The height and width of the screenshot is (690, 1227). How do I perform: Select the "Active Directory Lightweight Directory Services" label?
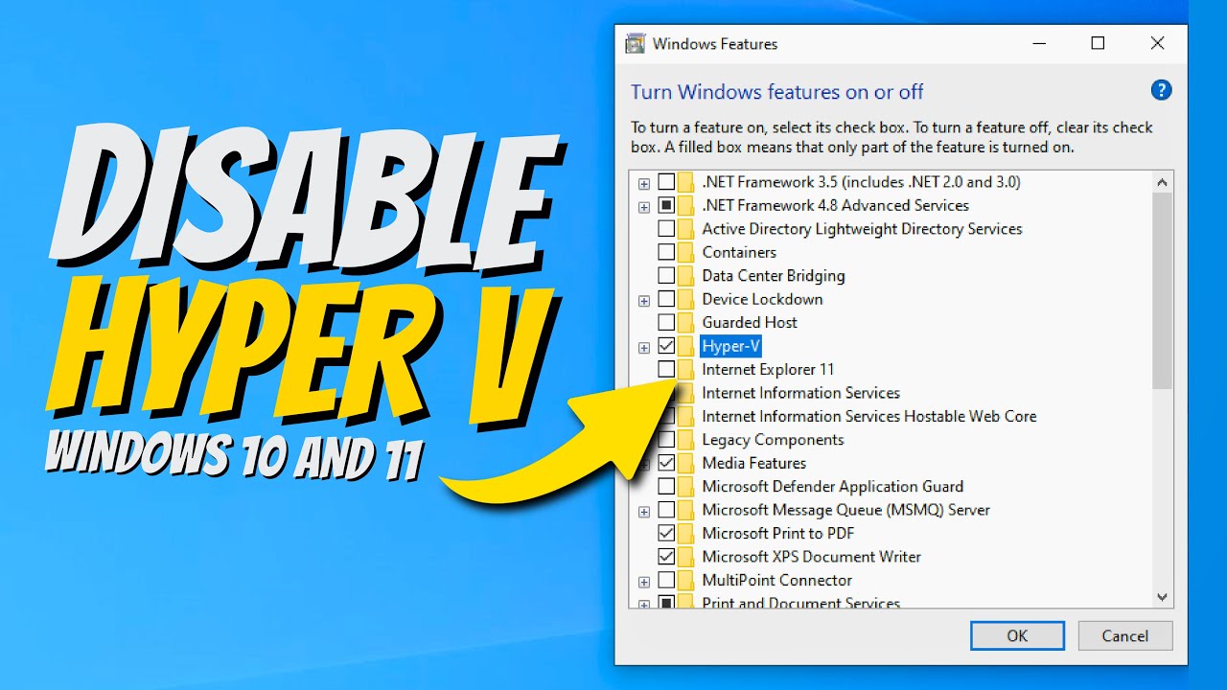(862, 229)
